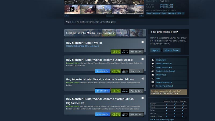Click the -39% discount badge
The height and width of the screenshot is (121, 215).
pyautogui.click(x=116, y=115)
